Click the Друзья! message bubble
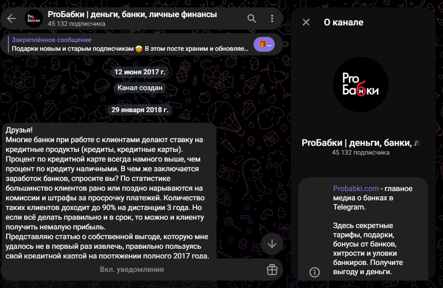 pyautogui.click(x=109, y=191)
